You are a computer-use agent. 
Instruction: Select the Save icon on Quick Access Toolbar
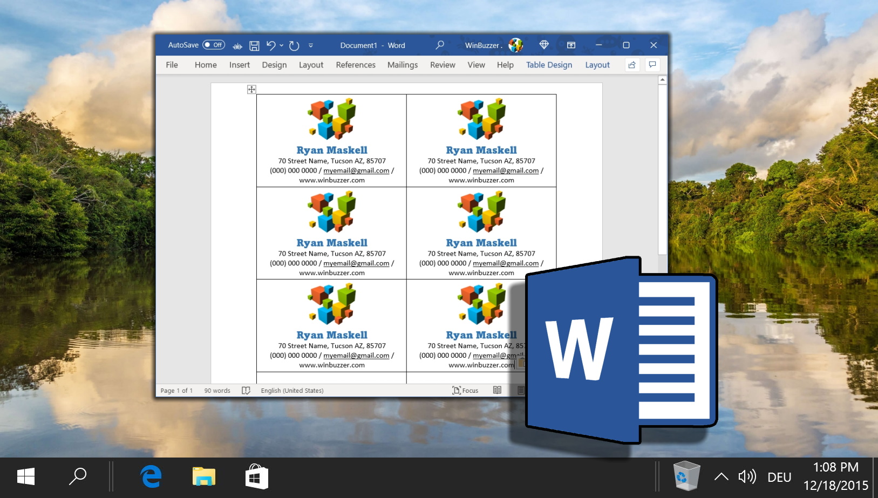point(254,45)
